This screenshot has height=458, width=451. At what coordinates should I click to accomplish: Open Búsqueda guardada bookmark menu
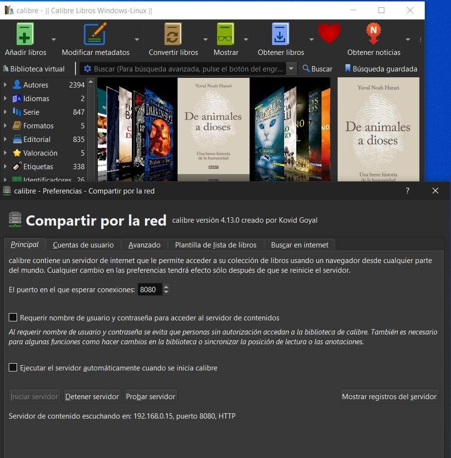381,69
